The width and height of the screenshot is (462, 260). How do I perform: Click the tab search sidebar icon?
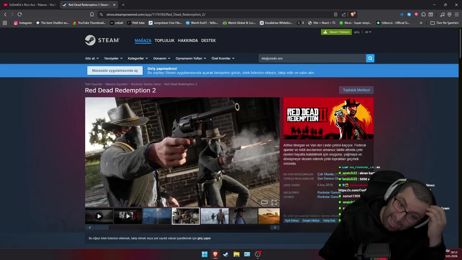(x=431, y=14)
